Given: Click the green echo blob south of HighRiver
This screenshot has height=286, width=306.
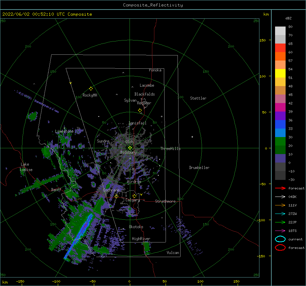Looking at the screenshot, I should tap(147, 247).
